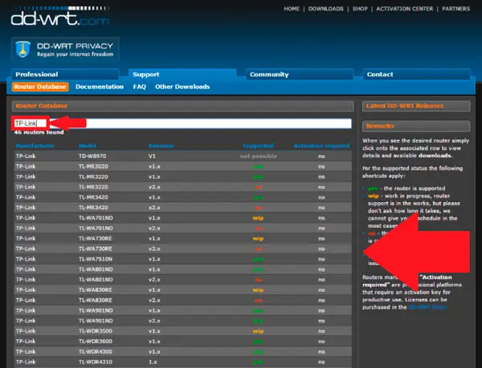Sort by the Model column header
This screenshot has width=482, height=368.
88,146
